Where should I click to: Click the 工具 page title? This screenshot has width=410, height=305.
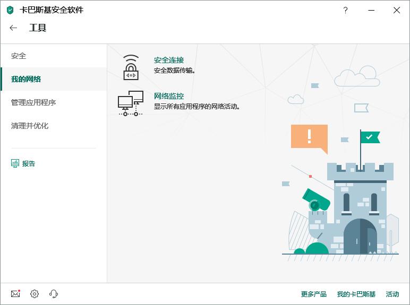(x=38, y=28)
